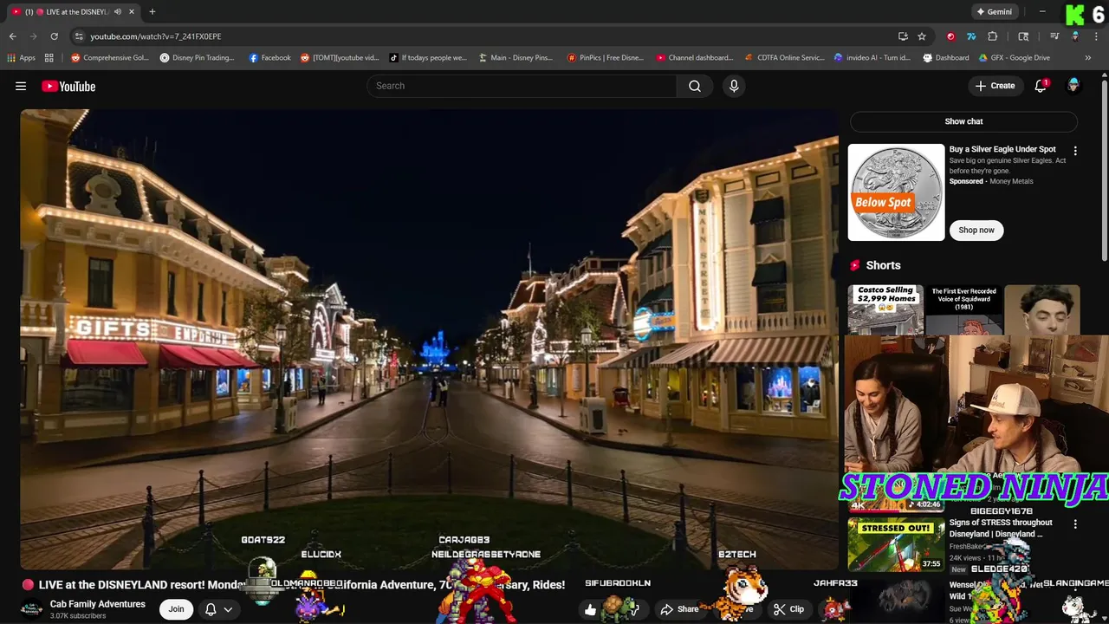1109x624 pixels.
Task: Clip the live video with the scissors button
Action: pos(789,609)
